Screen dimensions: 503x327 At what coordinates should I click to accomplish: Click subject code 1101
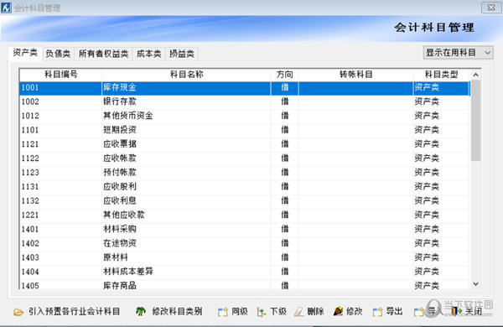pos(30,130)
